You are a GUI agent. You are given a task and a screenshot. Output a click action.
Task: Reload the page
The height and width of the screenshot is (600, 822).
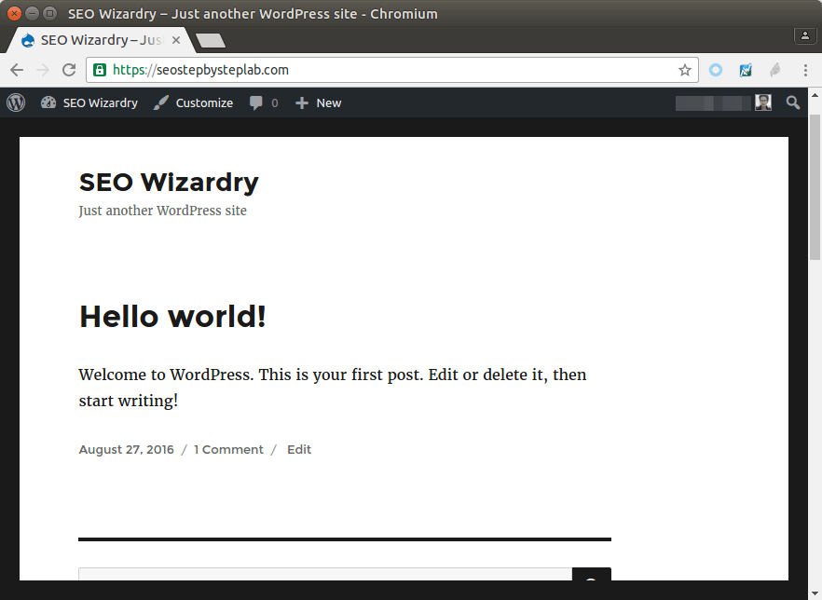69,70
